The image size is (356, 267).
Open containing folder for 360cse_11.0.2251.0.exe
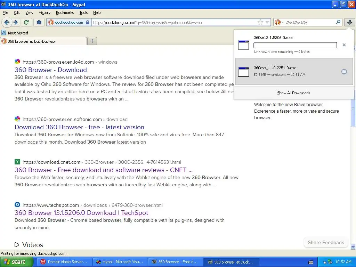click(x=344, y=72)
